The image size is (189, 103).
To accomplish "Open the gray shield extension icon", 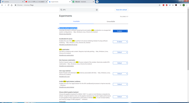I will pyautogui.click(x=173, y=5).
